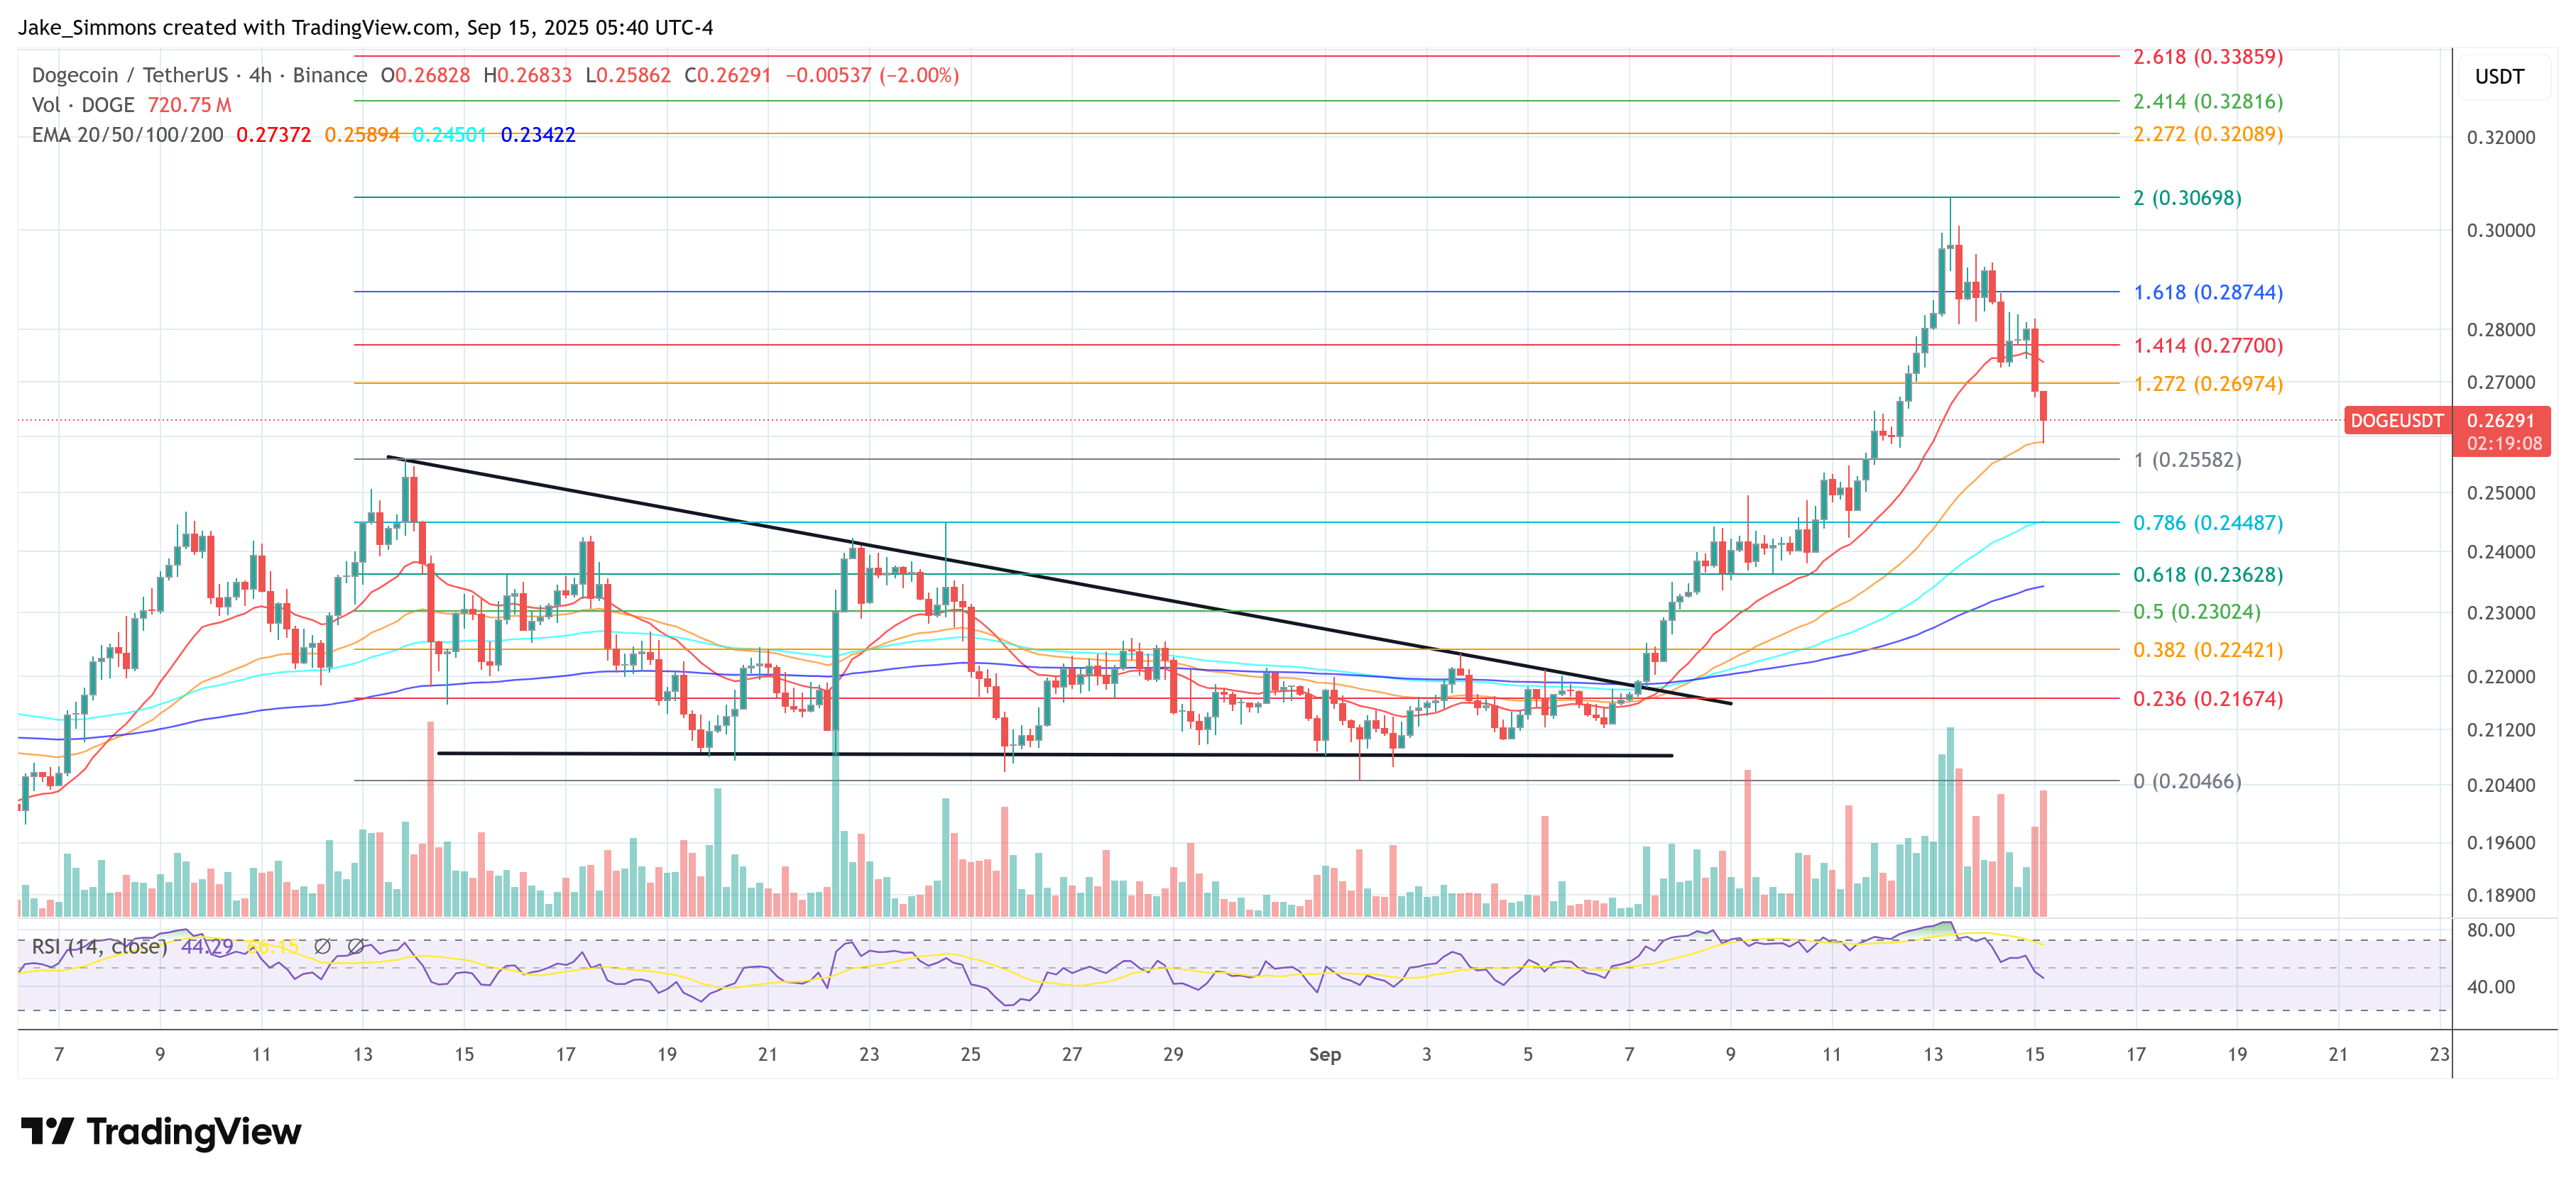
Task: Open the 4h interval label in legend
Action: tap(260, 75)
